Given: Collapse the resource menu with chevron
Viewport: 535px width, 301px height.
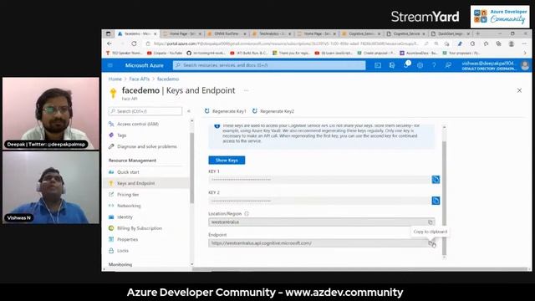Looking at the screenshot, I should tap(189, 111).
